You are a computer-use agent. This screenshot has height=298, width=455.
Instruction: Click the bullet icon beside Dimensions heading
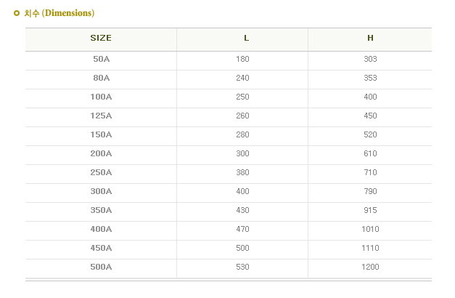point(17,13)
